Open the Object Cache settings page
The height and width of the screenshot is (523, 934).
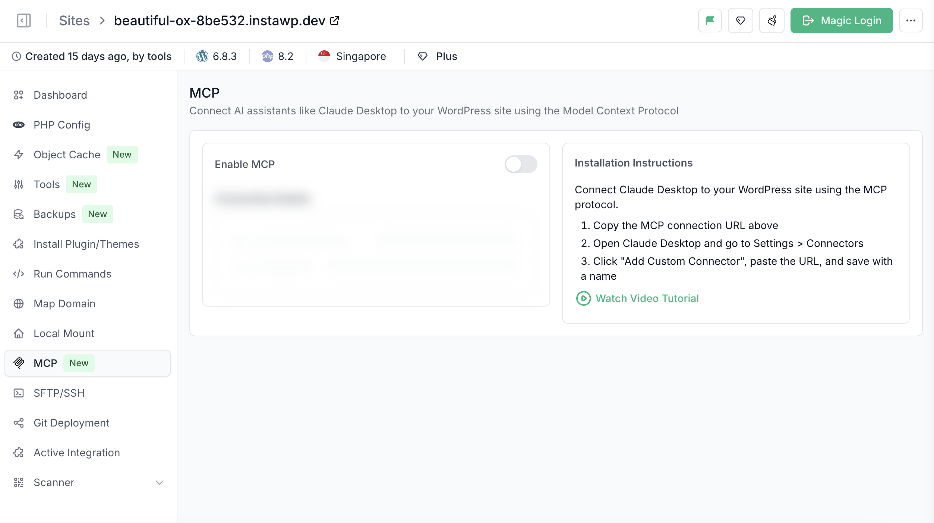67,155
